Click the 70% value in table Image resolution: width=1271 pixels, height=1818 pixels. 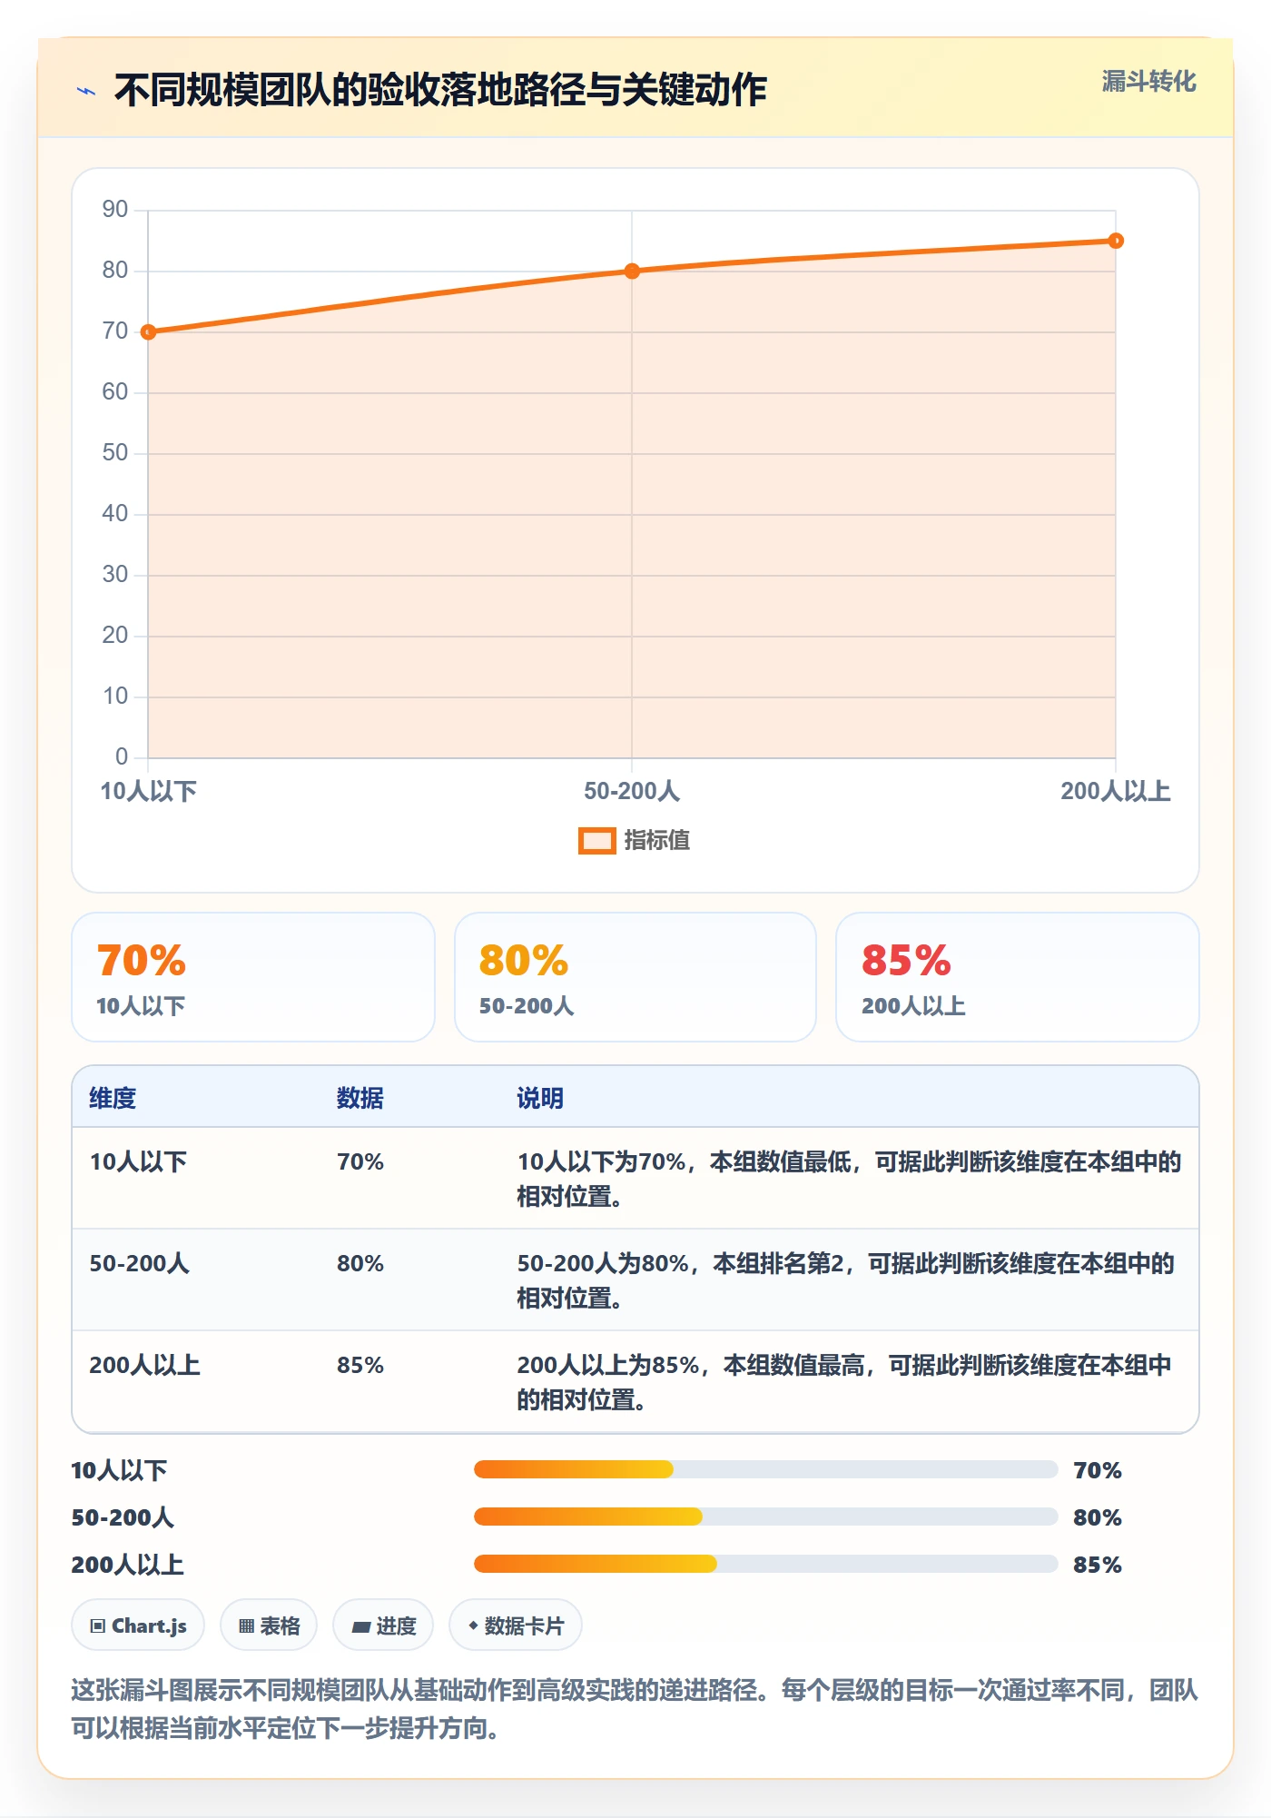(x=360, y=1161)
